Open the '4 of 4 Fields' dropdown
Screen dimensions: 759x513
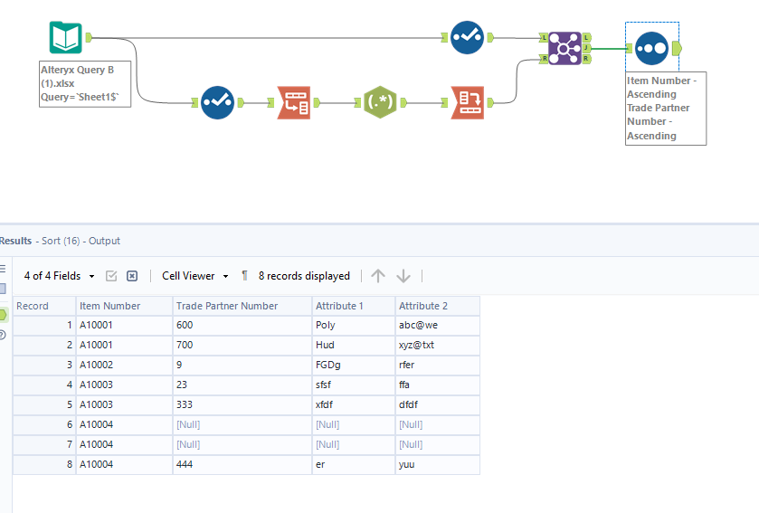pos(59,276)
